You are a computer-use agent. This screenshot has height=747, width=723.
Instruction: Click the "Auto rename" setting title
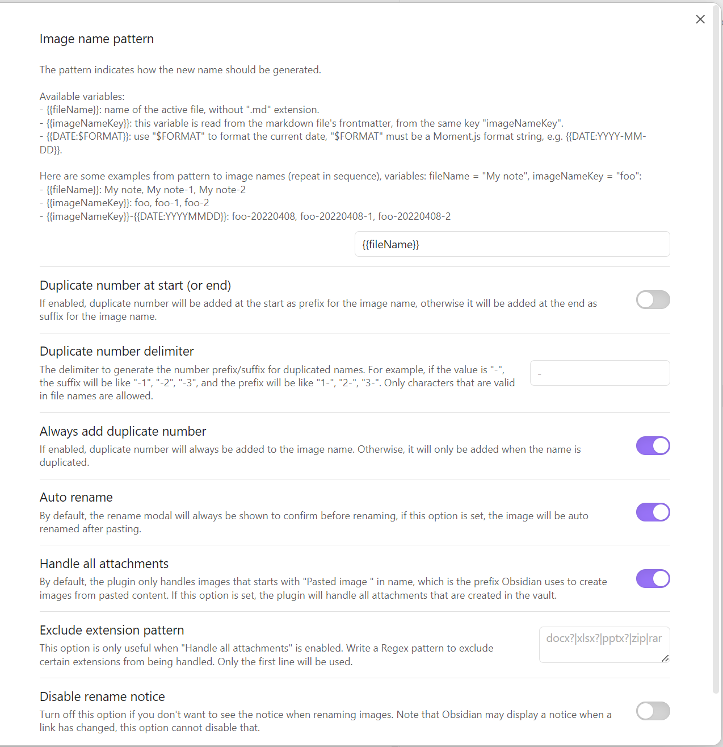pos(76,498)
